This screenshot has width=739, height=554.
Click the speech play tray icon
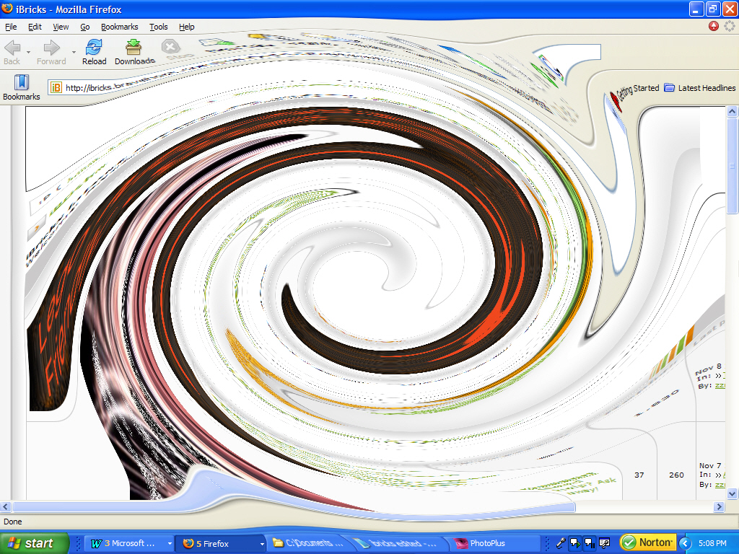575,543
